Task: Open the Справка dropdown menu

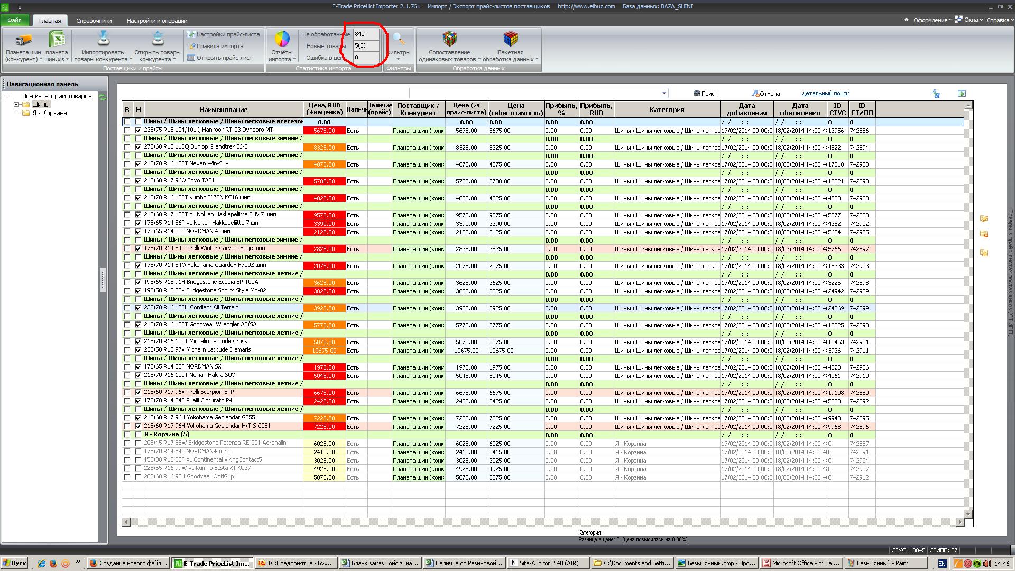Action: pyautogui.click(x=1000, y=20)
